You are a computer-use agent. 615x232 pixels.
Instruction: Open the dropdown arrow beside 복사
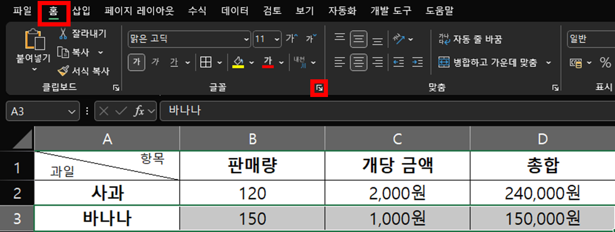coord(100,52)
